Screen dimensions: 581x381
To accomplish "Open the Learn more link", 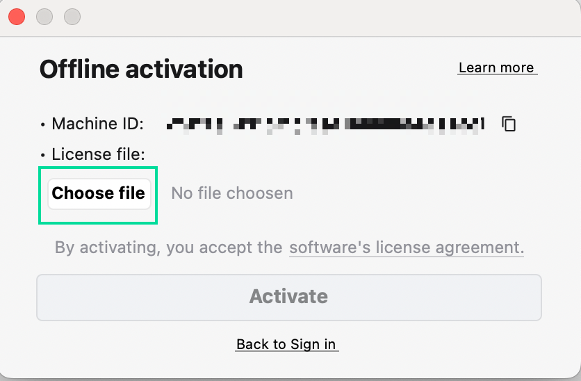I will point(497,67).
